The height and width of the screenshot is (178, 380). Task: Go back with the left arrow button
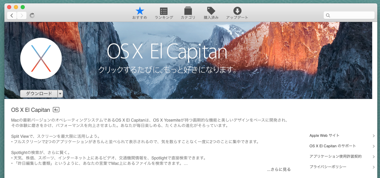[x=12, y=16]
